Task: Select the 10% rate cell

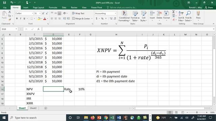Action: 80,89
